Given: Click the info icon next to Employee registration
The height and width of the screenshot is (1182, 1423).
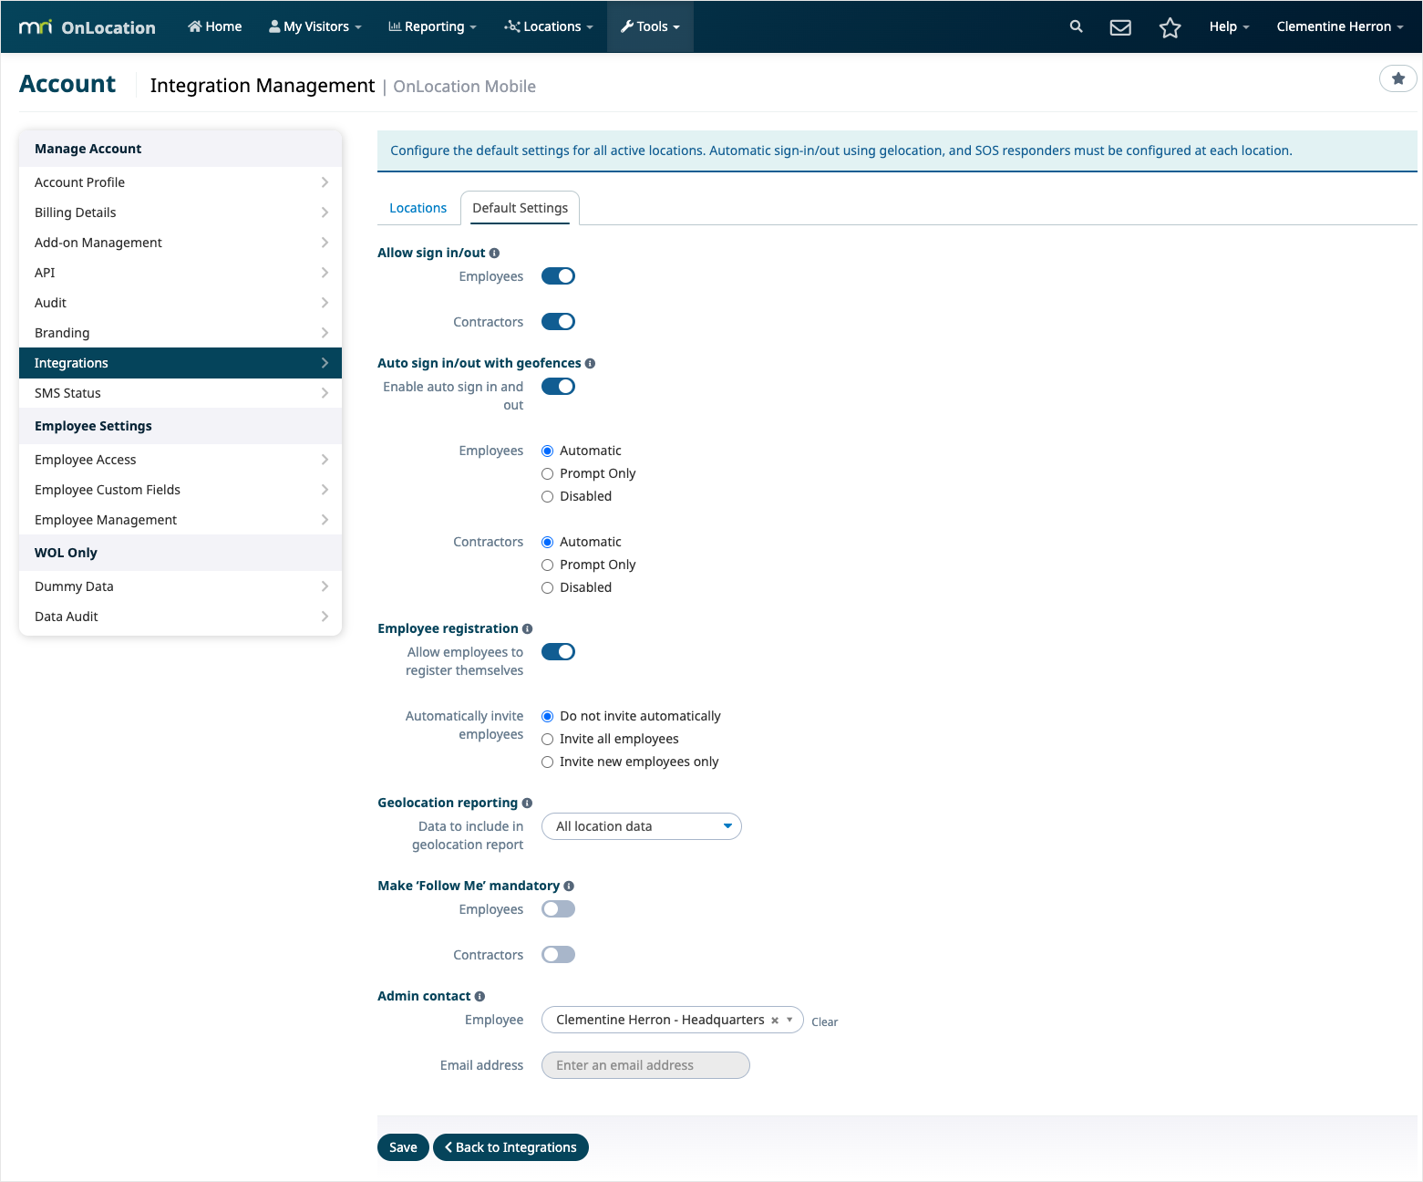Looking at the screenshot, I should coord(528,628).
